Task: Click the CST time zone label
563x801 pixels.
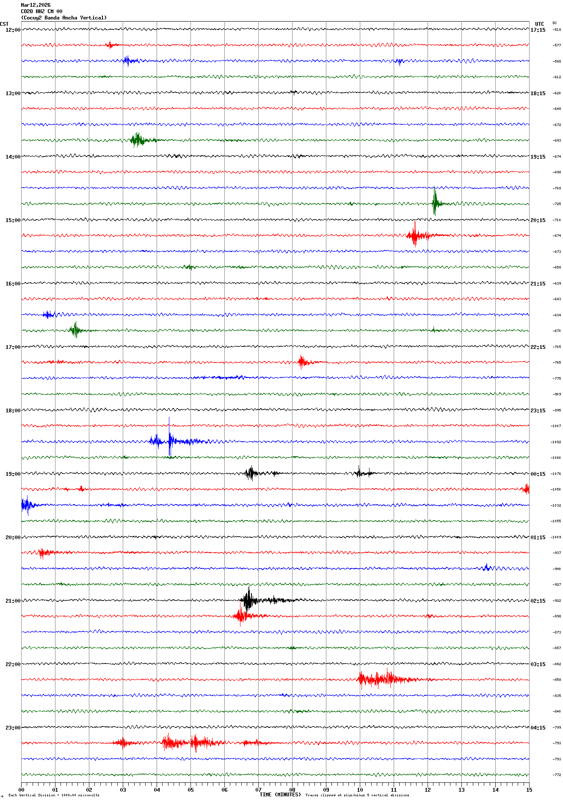Action: (x=4, y=24)
